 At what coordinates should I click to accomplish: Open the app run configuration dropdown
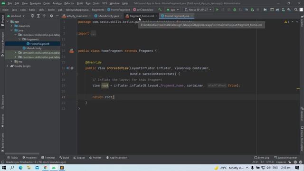[172, 9]
